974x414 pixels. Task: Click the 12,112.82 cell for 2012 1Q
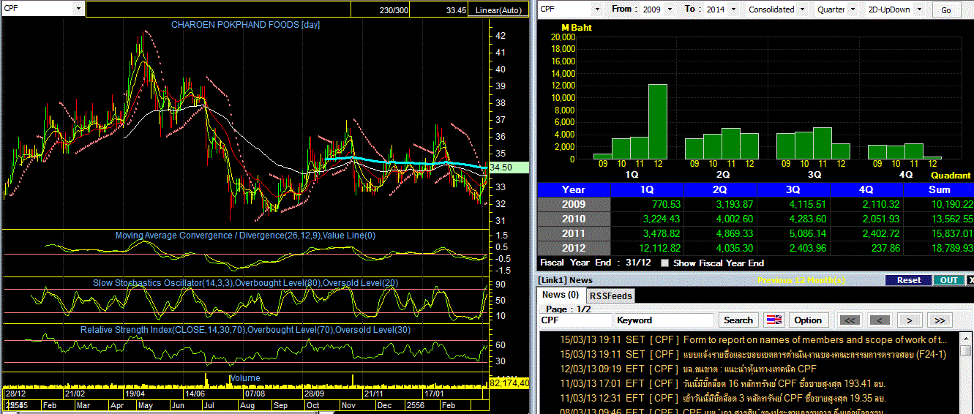click(646, 249)
